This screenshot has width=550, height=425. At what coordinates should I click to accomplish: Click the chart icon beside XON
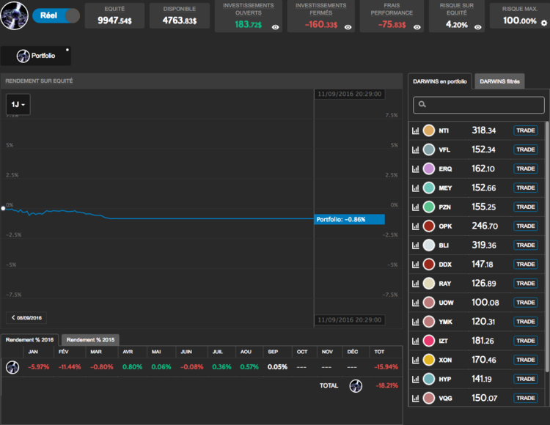(x=416, y=360)
